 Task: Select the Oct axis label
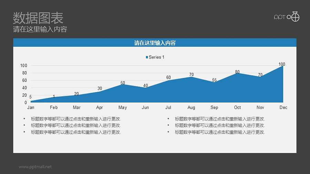pyautogui.click(x=237, y=107)
